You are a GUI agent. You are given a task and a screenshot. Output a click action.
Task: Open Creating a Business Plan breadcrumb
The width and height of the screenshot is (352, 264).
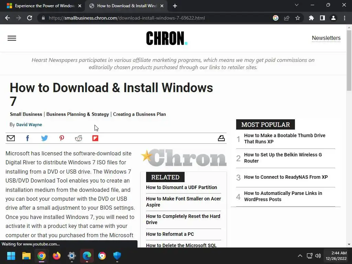tap(140, 114)
